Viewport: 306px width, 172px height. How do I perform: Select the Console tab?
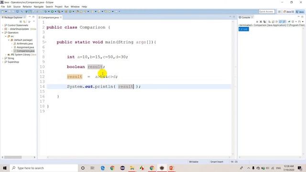[x=245, y=17]
